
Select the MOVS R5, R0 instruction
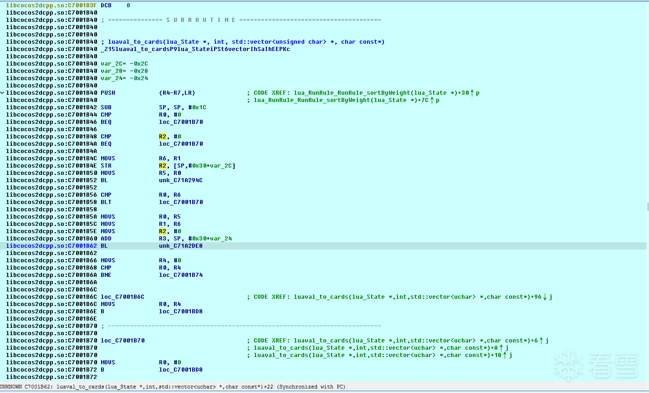click(x=141, y=173)
